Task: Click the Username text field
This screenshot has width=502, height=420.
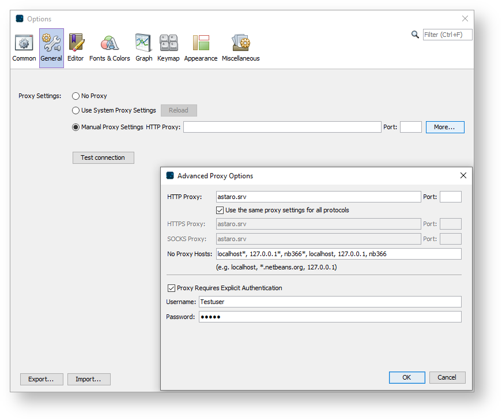Action: click(330, 302)
